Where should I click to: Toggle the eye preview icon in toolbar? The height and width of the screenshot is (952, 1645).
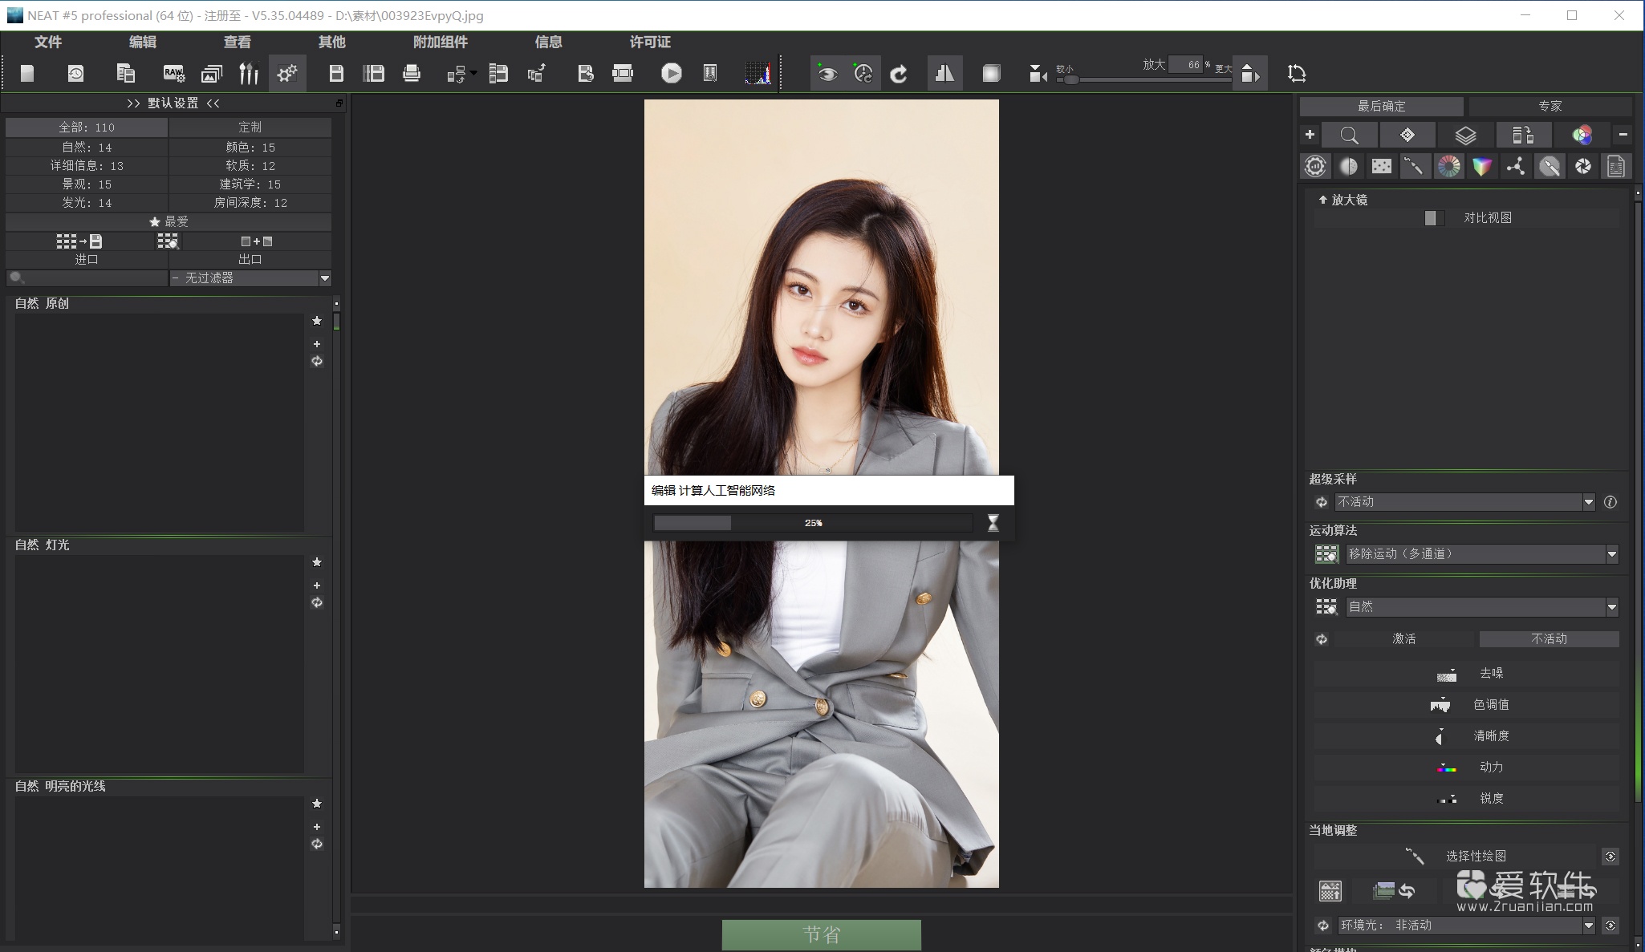[827, 74]
